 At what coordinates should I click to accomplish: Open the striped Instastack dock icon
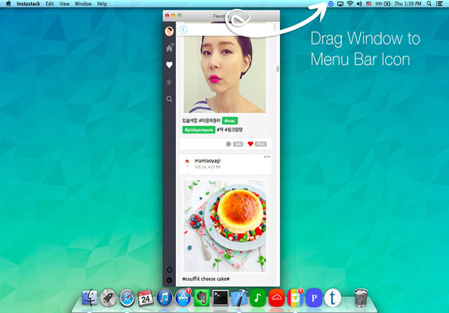pos(295,298)
